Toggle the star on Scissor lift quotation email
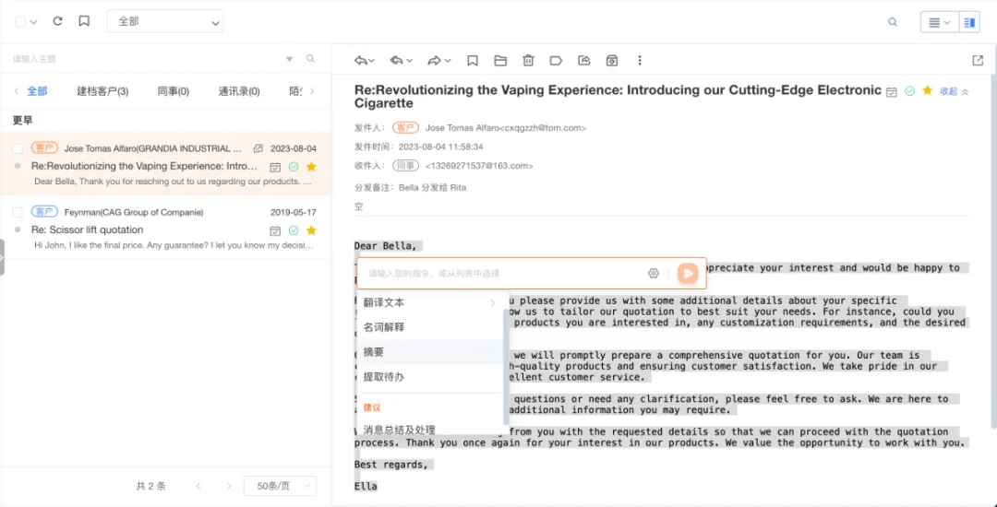997x507 pixels. pos(311,230)
